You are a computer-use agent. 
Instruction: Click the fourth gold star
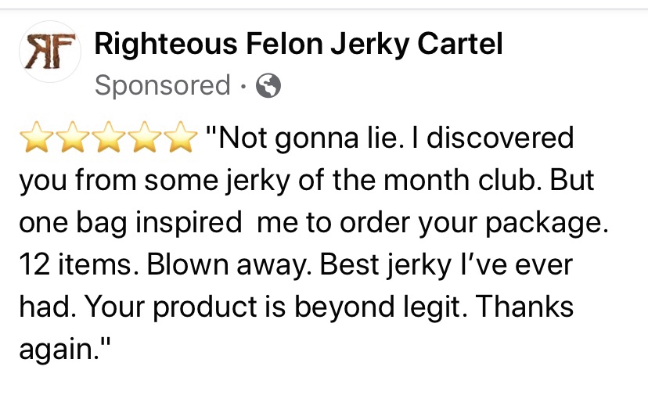(x=145, y=139)
